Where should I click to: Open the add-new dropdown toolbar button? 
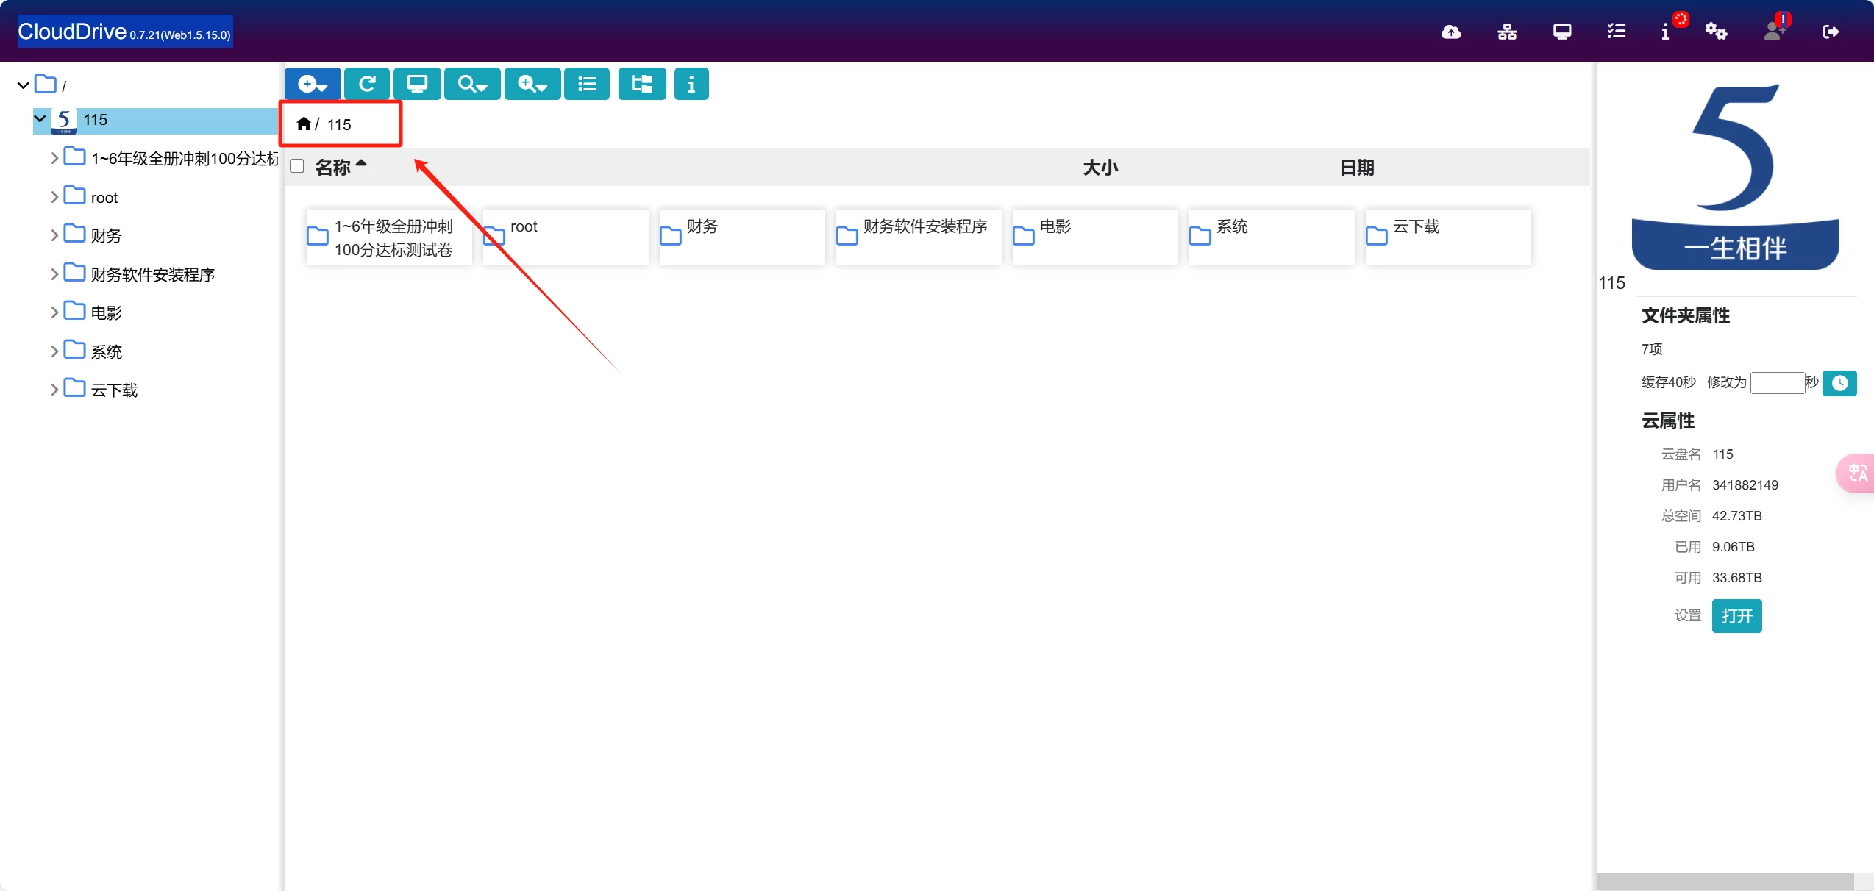coord(313,84)
